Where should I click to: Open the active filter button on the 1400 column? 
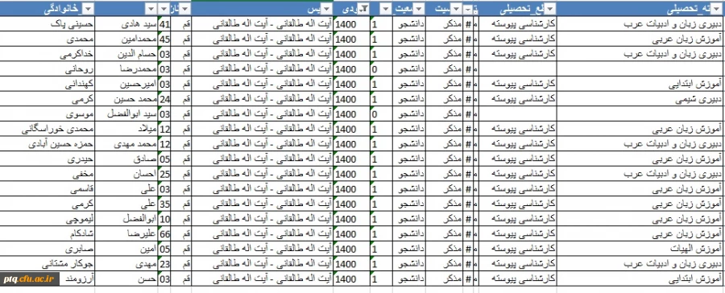click(x=364, y=9)
